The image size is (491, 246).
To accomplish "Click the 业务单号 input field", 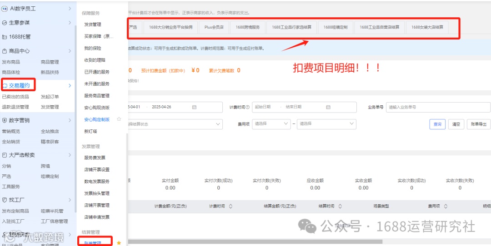I will [438, 107].
